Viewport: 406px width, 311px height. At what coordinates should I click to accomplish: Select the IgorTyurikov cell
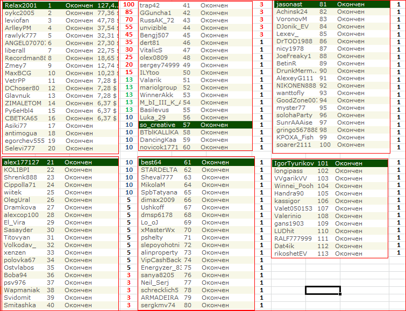pos(293,163)
